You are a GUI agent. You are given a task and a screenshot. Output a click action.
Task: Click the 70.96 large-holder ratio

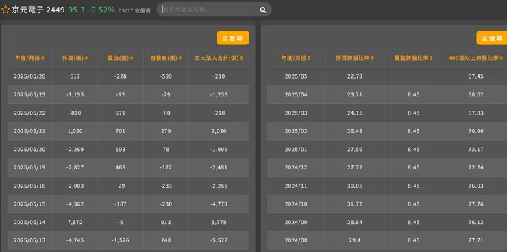click(x=475, y=131)
